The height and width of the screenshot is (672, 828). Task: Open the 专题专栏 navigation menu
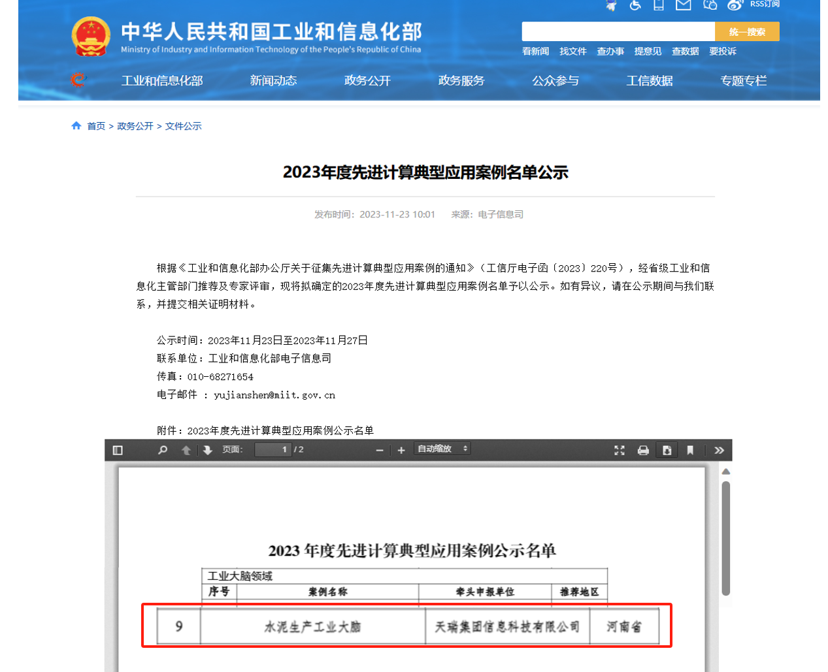pos(743,81)
